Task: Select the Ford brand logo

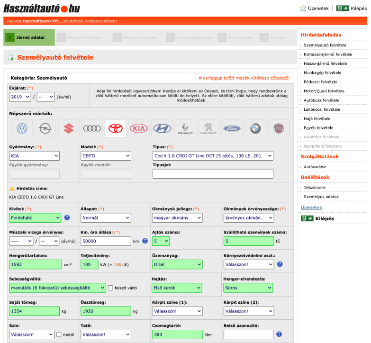Action: point(232,128)
